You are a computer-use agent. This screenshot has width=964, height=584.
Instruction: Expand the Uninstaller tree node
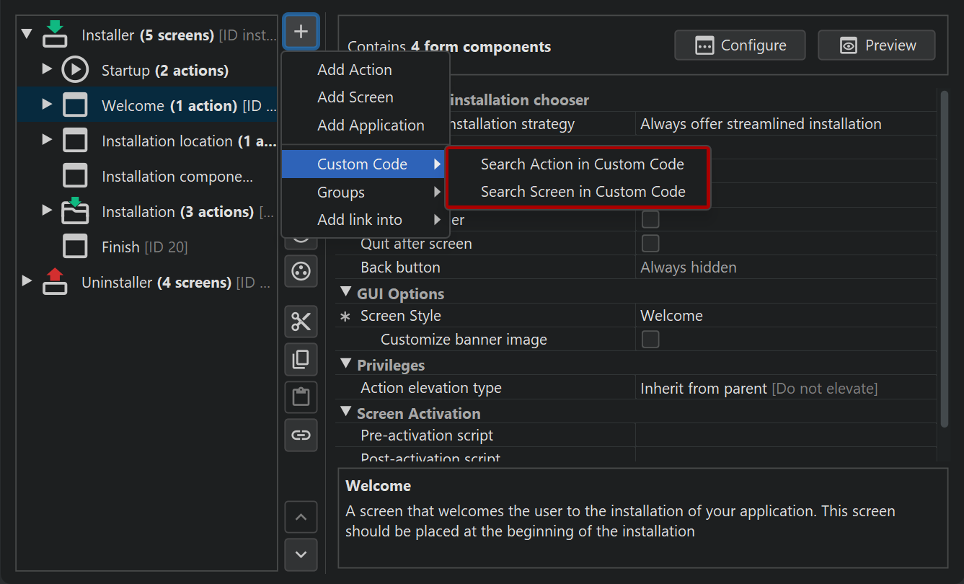[27, 281]
